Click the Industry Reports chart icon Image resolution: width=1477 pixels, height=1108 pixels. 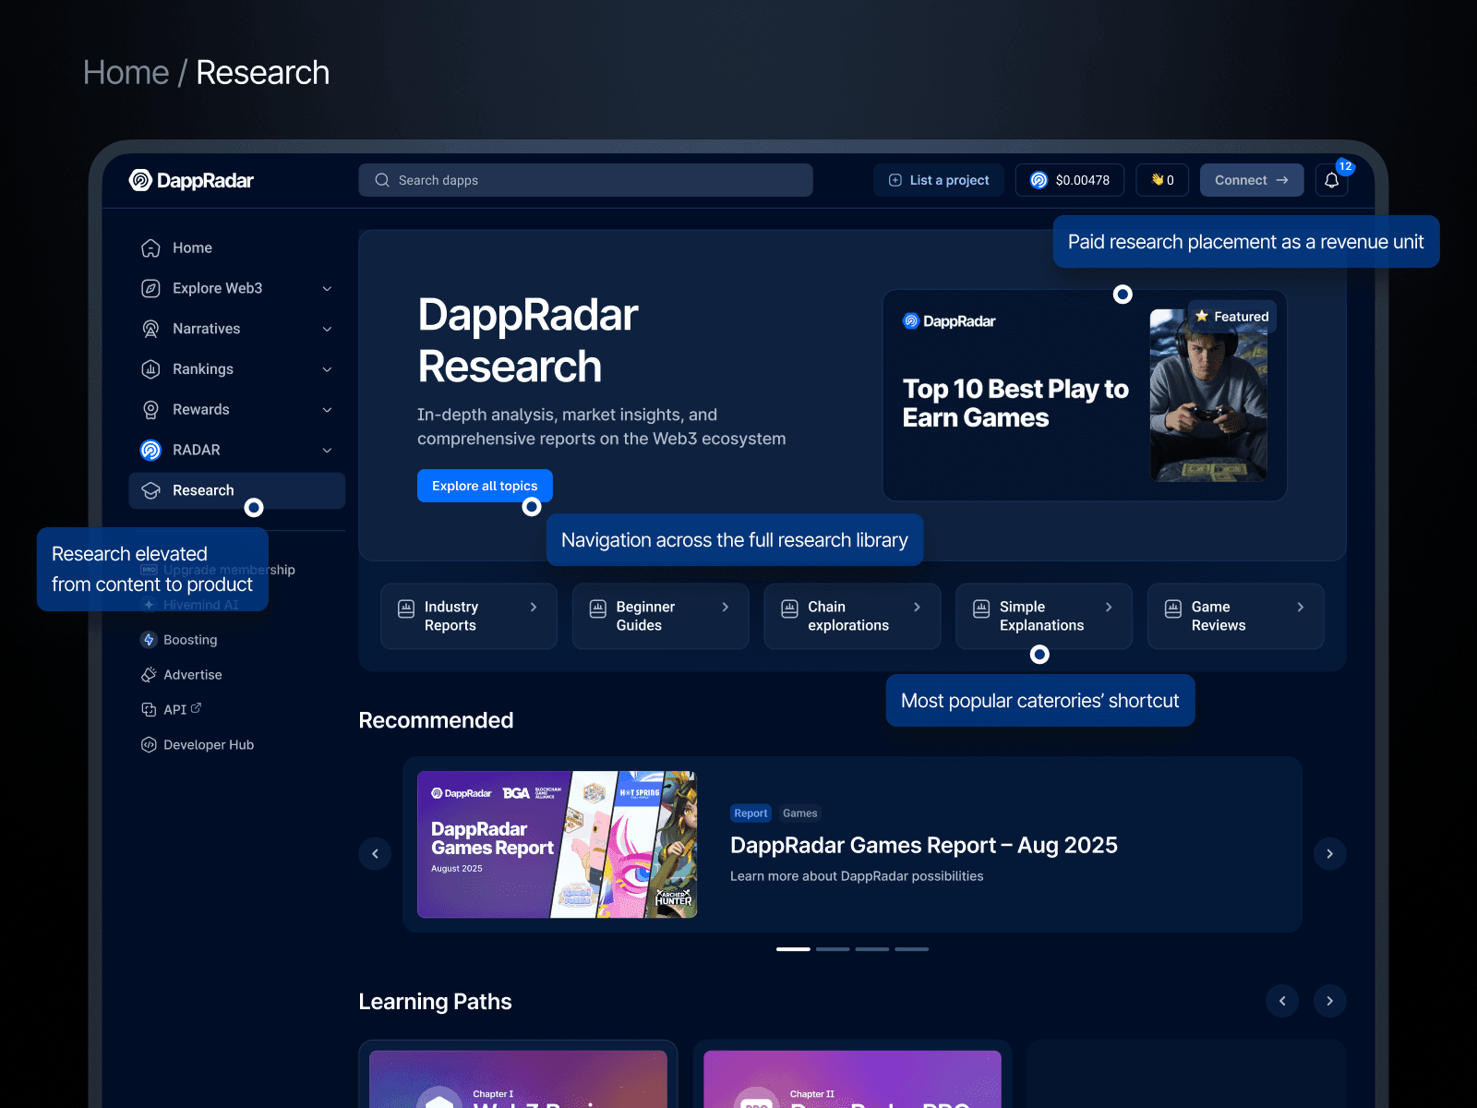point(406,608)
